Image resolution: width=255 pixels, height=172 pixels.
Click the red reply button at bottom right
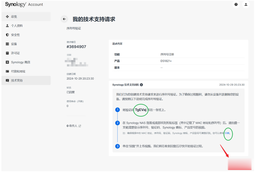(239, 164)
